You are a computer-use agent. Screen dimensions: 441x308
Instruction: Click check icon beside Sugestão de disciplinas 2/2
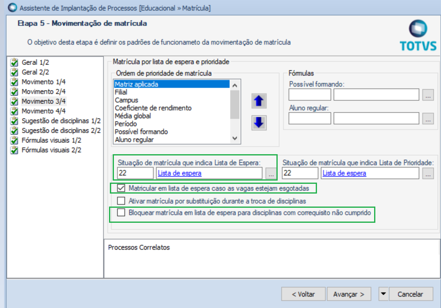[14, 131]
